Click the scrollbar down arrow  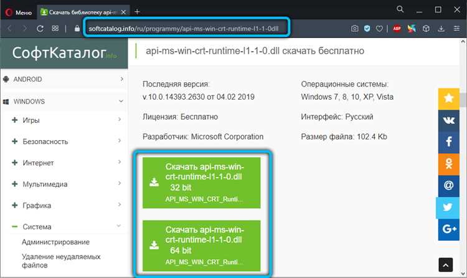[x=463, y=274]
